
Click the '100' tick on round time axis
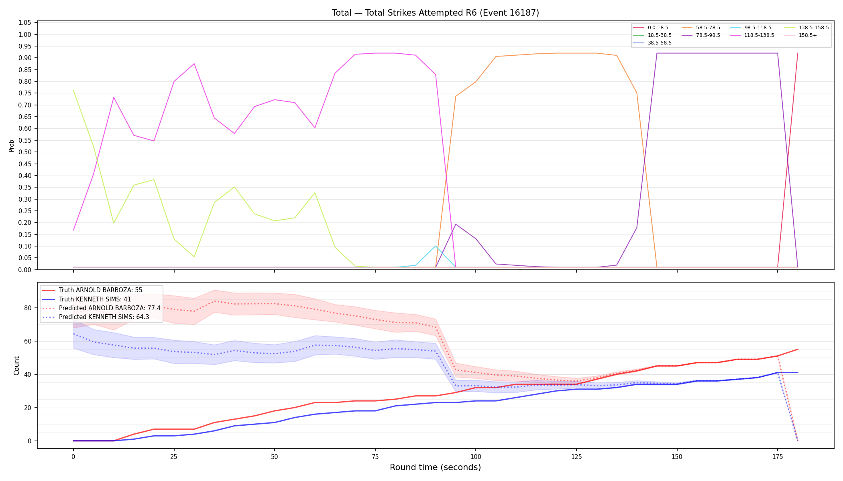click(x=476, y=457)
